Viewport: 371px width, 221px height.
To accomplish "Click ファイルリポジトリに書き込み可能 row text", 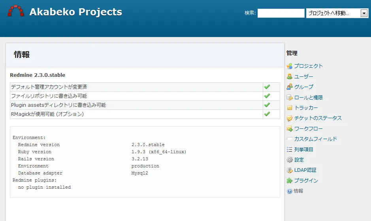I will [49, 96].
